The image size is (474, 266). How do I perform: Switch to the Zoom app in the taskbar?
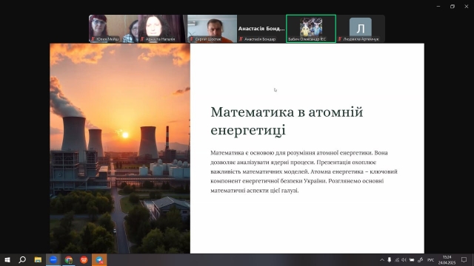click(53, 259)
